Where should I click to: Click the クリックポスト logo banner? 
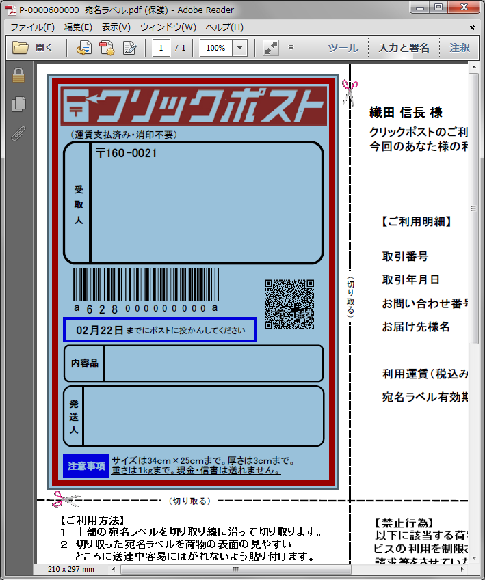[x=194, y=105]
